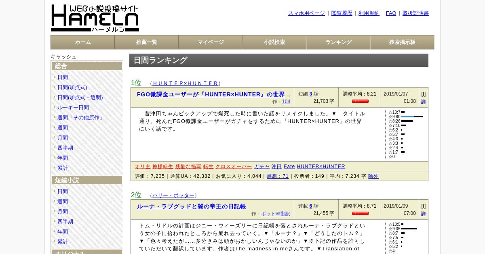Select 日間(加点式・透明) in the sidebar
This screenshot has width=485, height=254.
coord(80,98)
